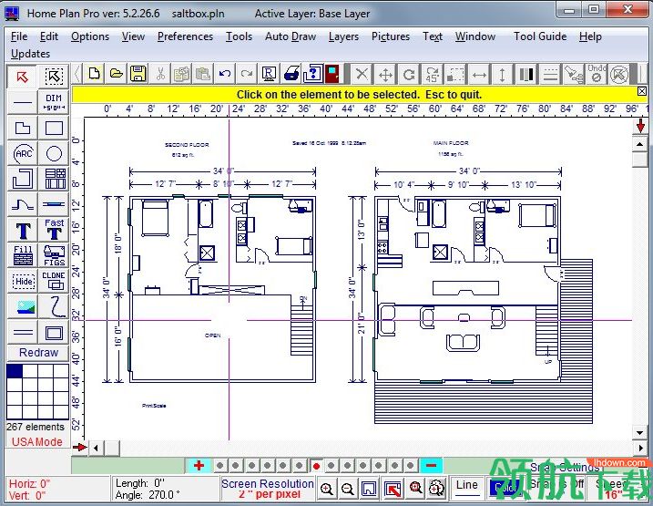The height and width of the screenshot is (506, 653).
Task: Activate the DIM dimension tool
Action: 54,102
